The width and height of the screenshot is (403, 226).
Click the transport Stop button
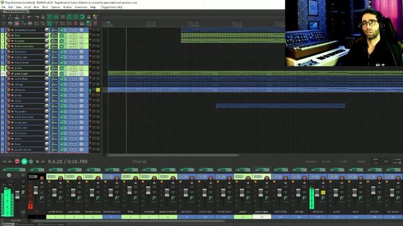[x=38, y=162]
